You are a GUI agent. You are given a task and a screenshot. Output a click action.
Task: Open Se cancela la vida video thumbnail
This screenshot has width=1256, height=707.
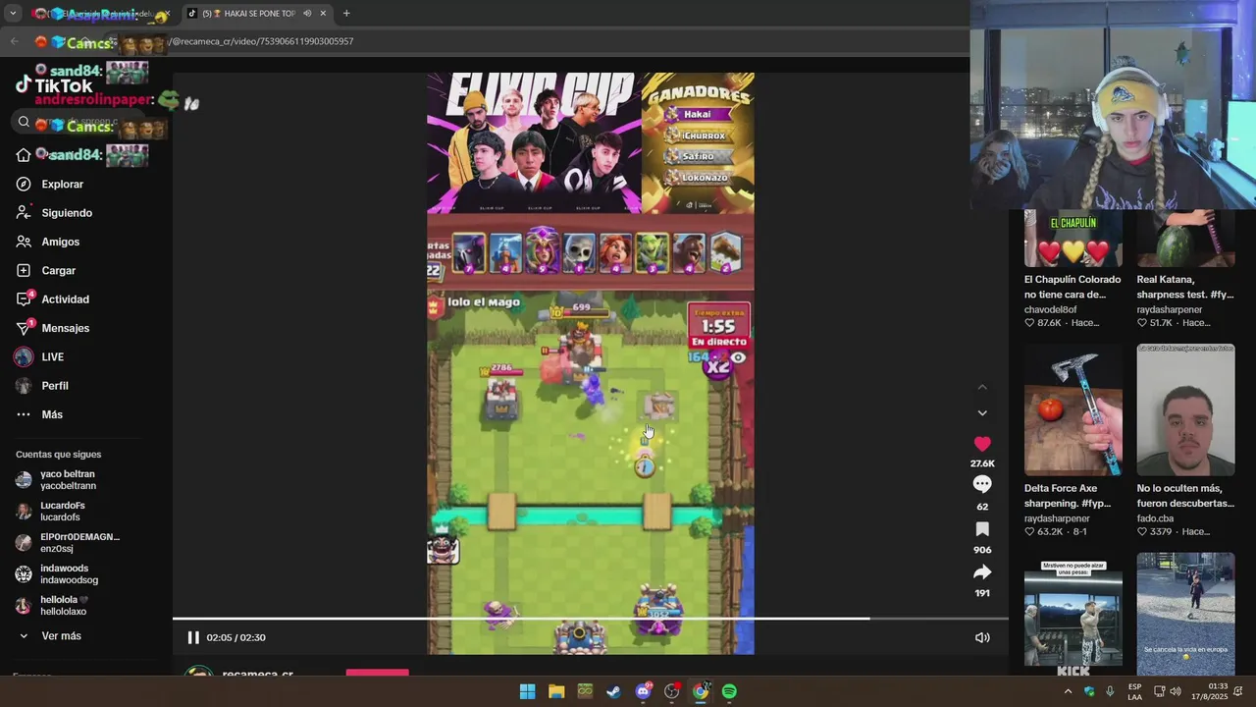1185,614
